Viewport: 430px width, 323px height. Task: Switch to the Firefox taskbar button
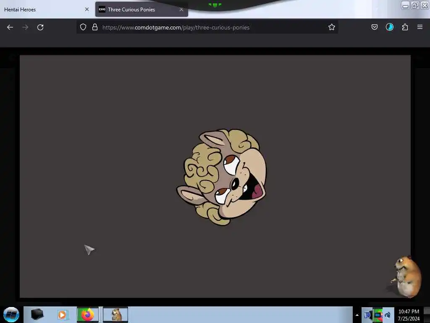click(88, 315)
